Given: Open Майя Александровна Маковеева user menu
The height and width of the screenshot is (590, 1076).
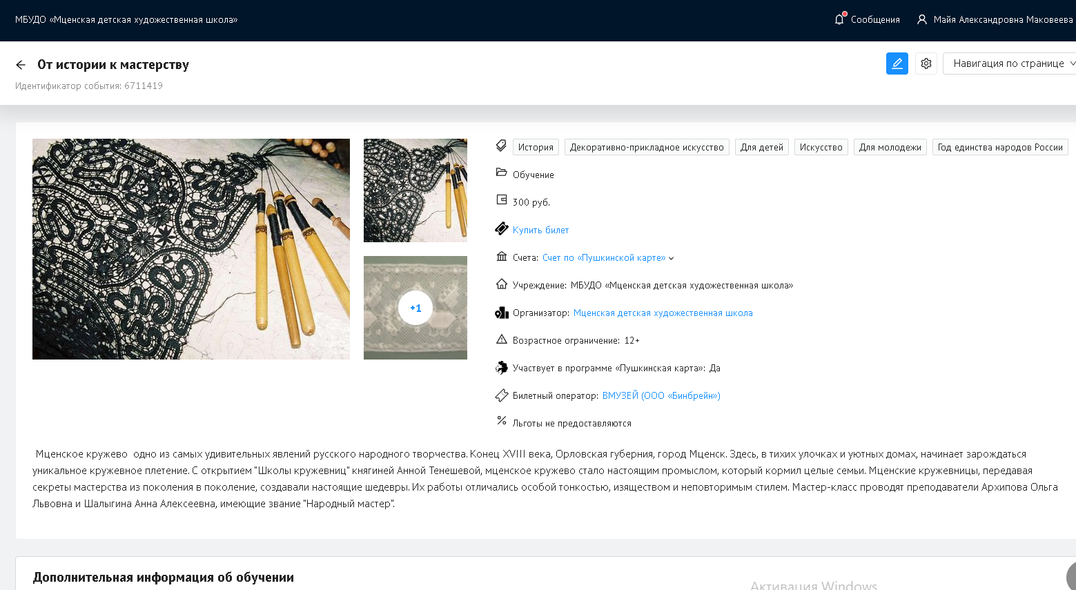Looking at the screenshot, I should 1002,19.
